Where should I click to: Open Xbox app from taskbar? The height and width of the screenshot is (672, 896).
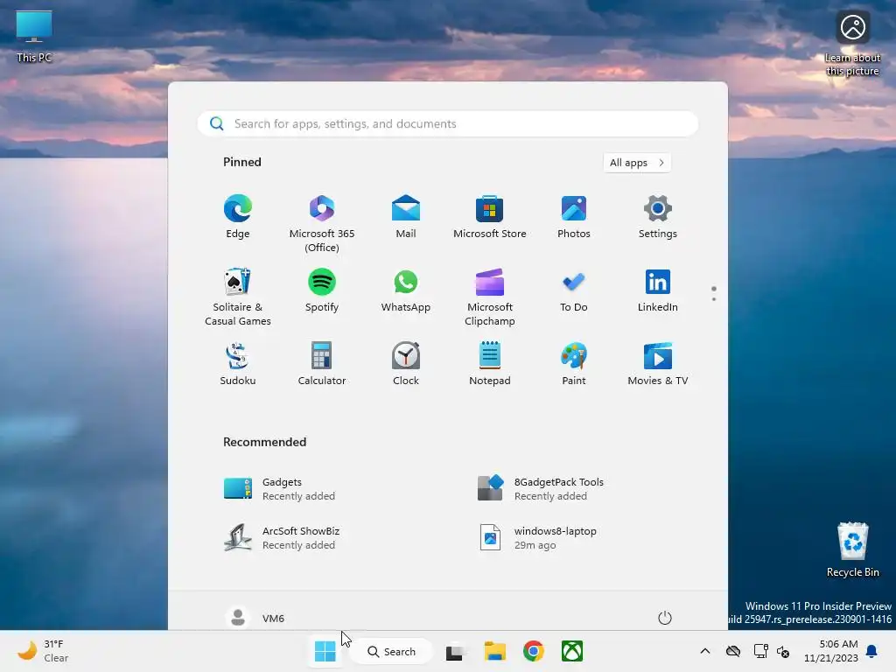point(572,651)
